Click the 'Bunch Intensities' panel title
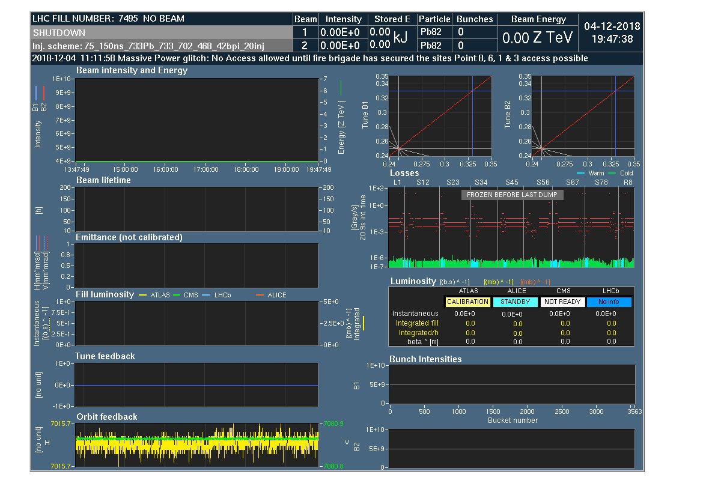The height and width of the screenshot is (504, 718). pos(425,359)
